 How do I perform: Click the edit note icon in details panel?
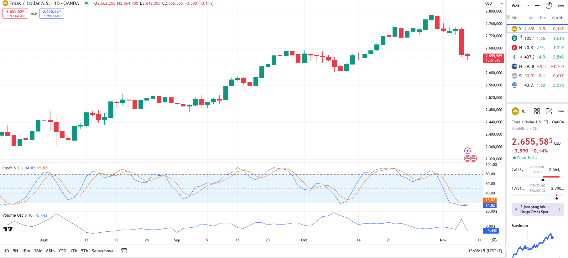(549, 111)
